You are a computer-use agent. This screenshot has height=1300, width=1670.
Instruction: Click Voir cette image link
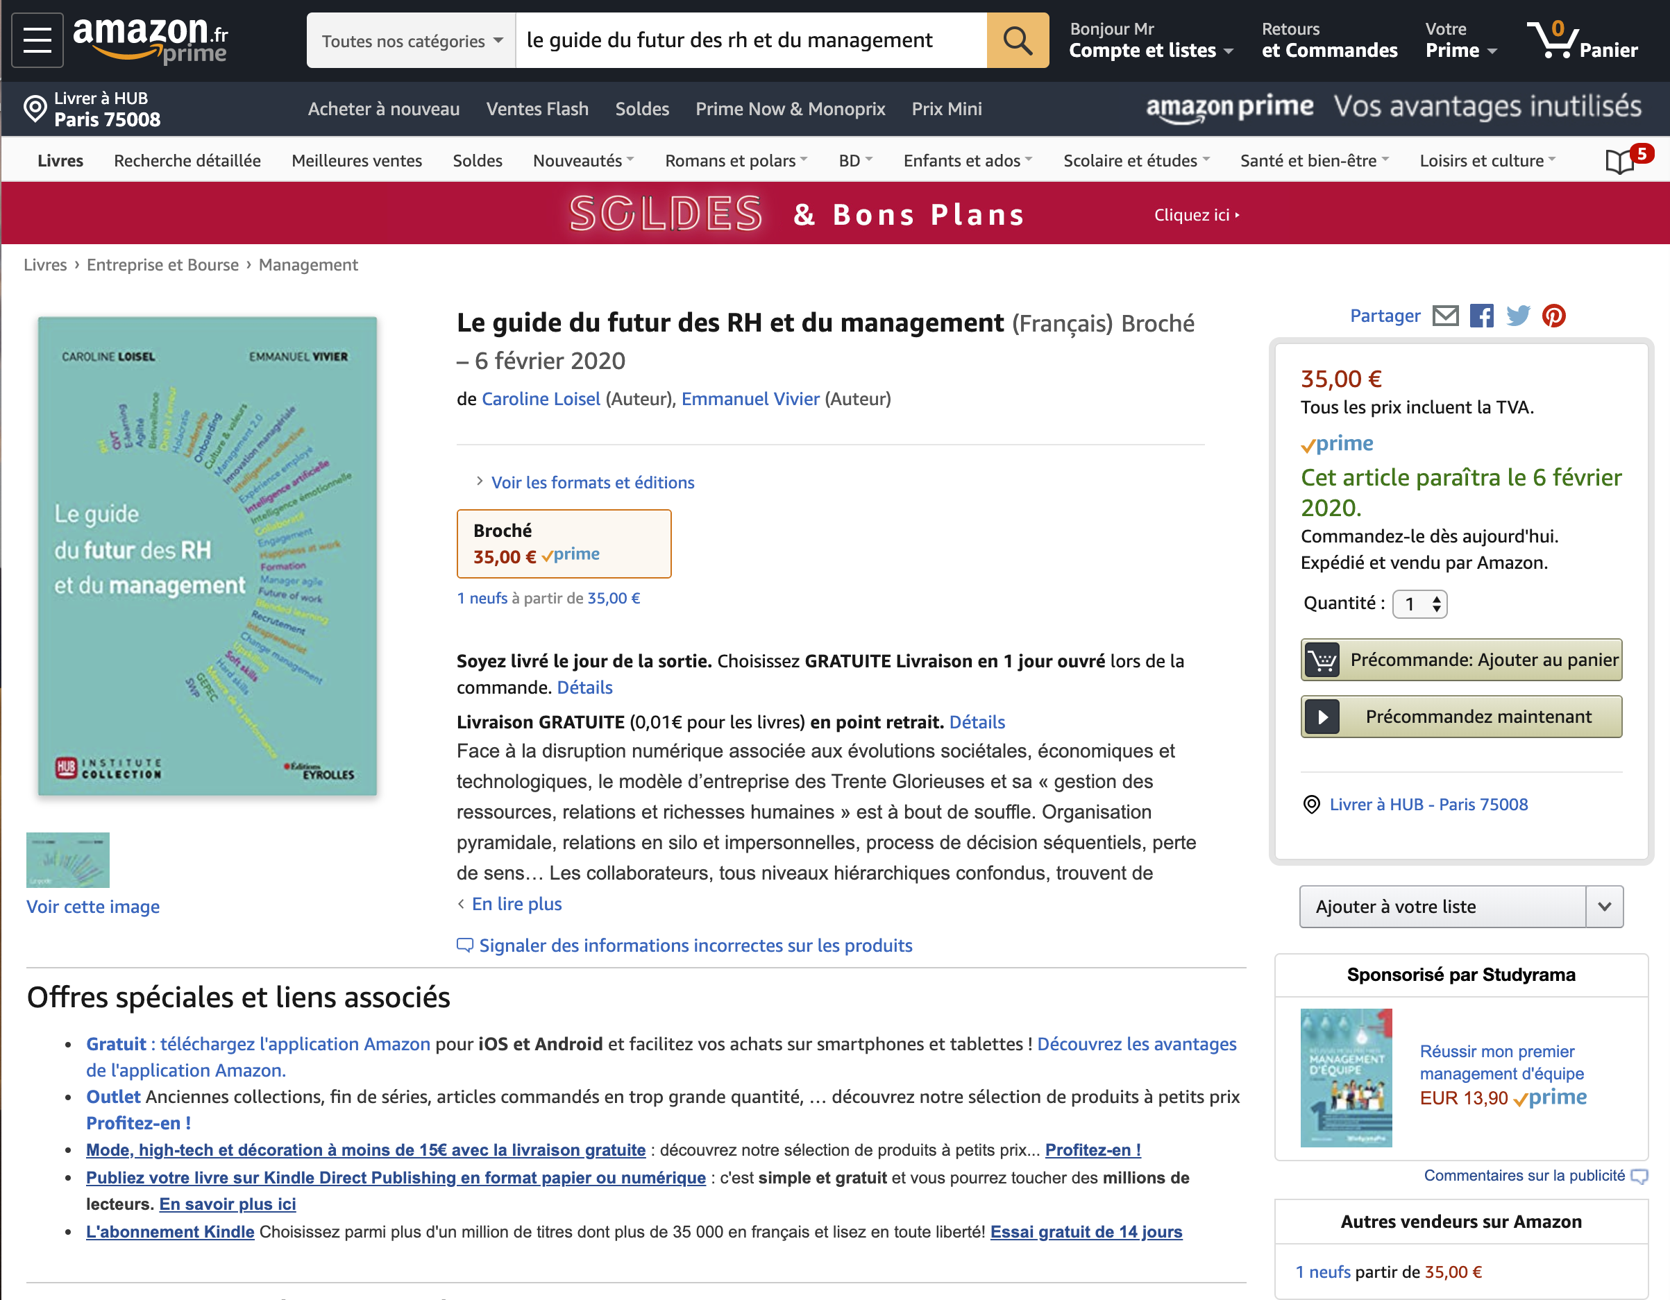click(x=93, y=907)
